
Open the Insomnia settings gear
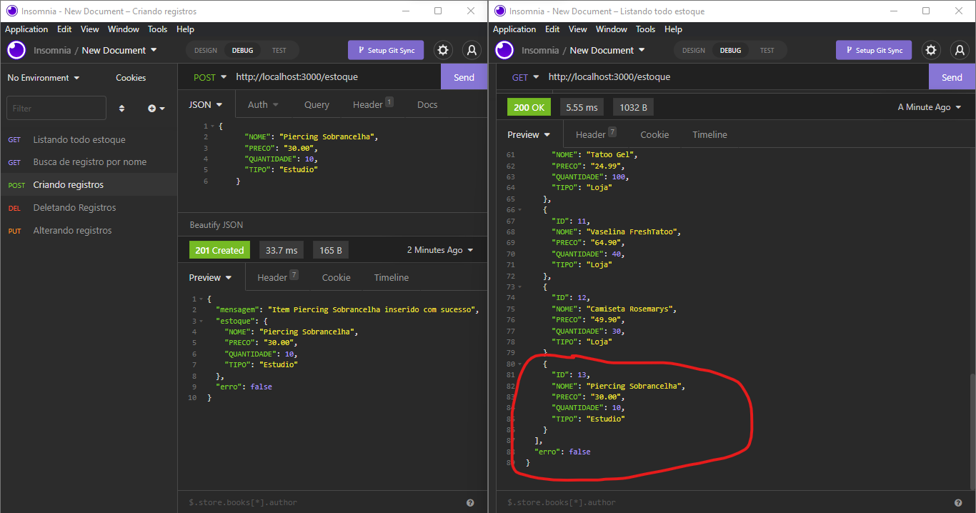[x=442, y=50]
